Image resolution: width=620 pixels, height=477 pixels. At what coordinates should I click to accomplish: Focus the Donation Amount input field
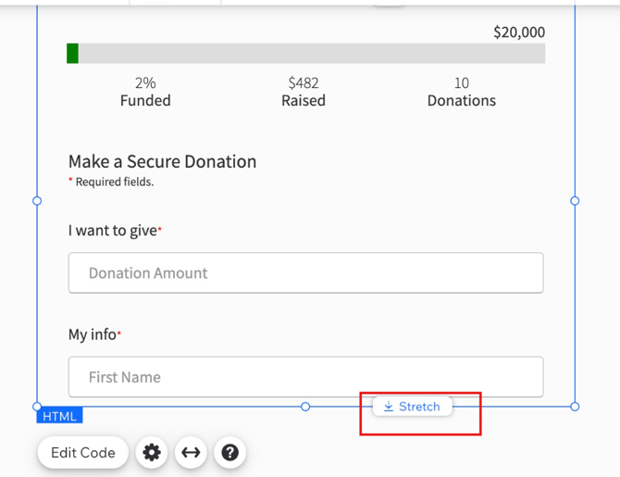pos(305,273)
